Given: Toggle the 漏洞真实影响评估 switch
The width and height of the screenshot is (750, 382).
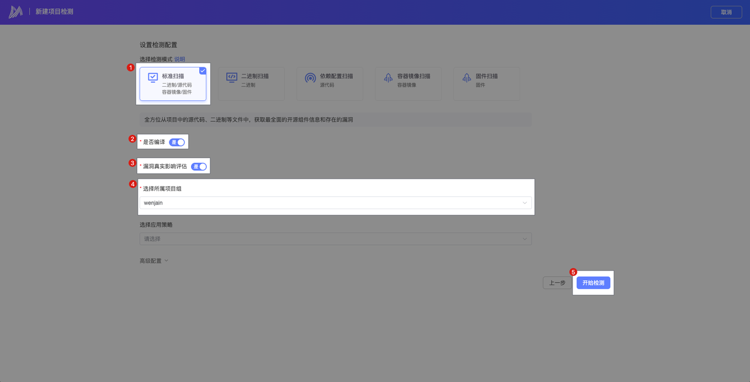Looking at the screenshot, I should (199, 166).
